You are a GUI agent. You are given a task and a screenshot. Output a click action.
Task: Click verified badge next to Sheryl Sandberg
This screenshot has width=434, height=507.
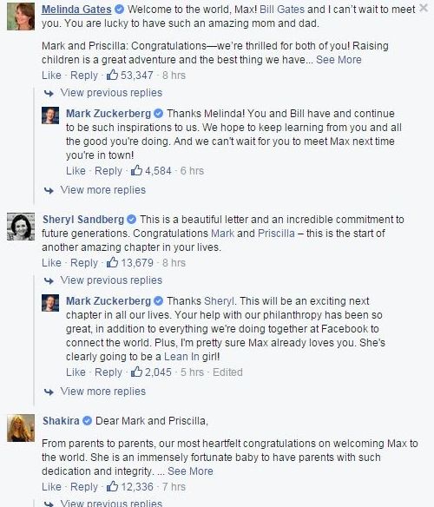tap(131, 220)
